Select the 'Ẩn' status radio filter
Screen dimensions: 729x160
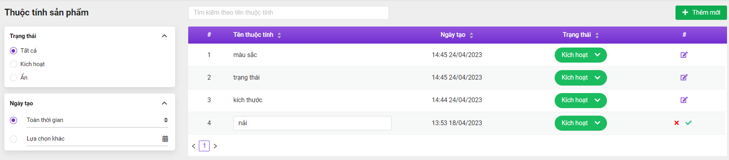click(x=13, y=78)
